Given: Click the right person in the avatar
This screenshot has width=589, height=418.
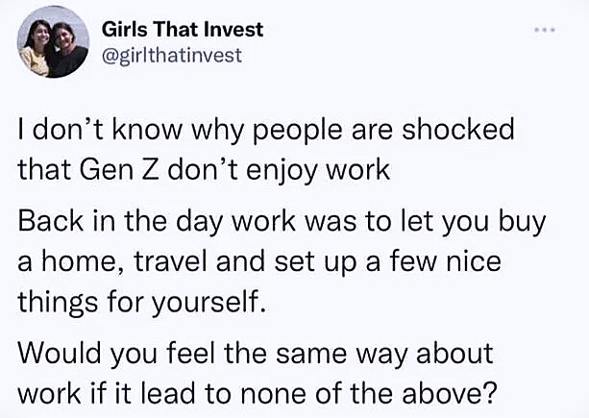Looking at the screenshot, I should (x=69, y=48).
